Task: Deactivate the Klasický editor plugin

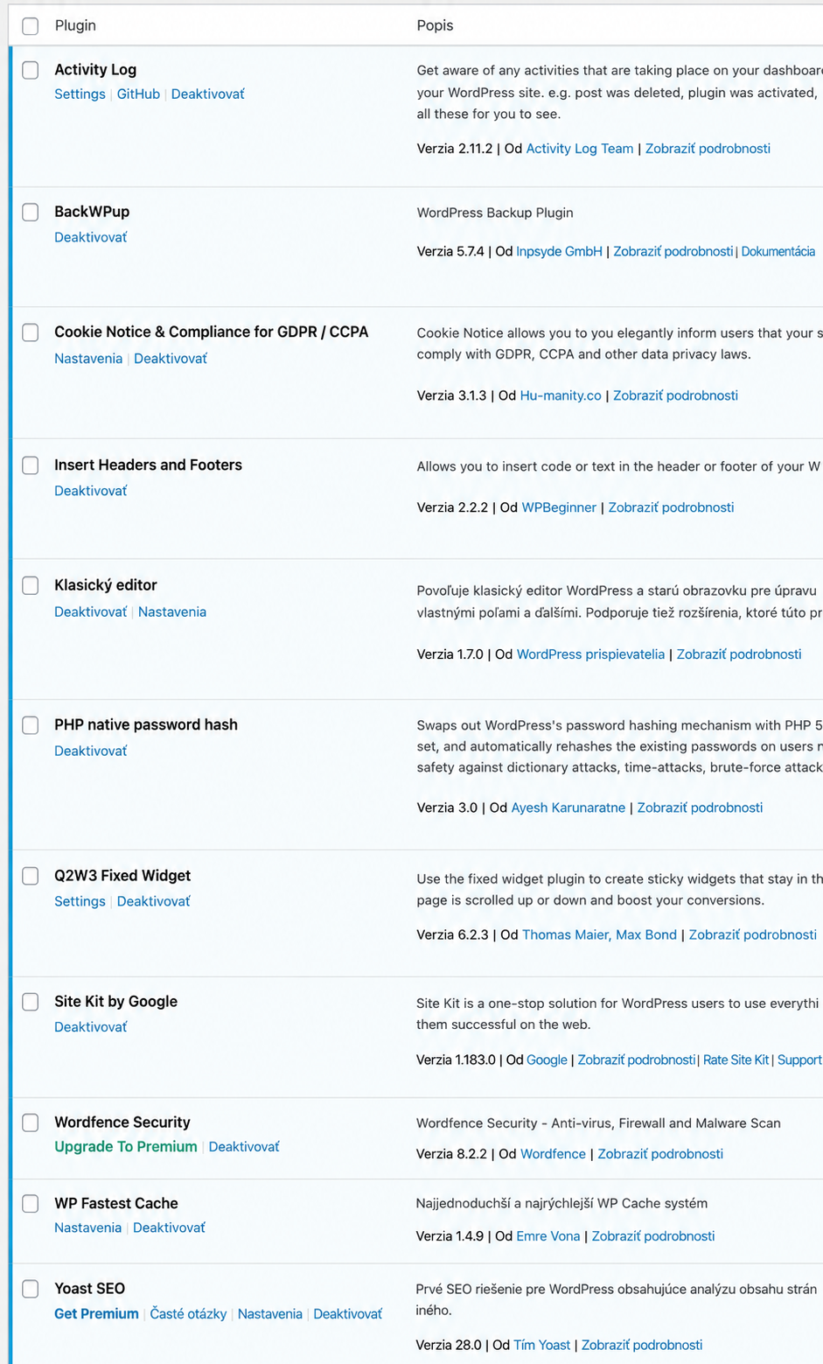Action: tap(91, 612)
